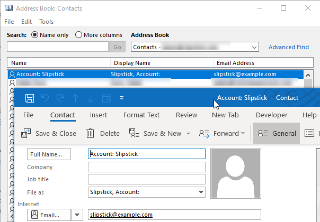320x222 pixels.
Task: Click the slipstick@example.com email field
Action: coord(174,215)
